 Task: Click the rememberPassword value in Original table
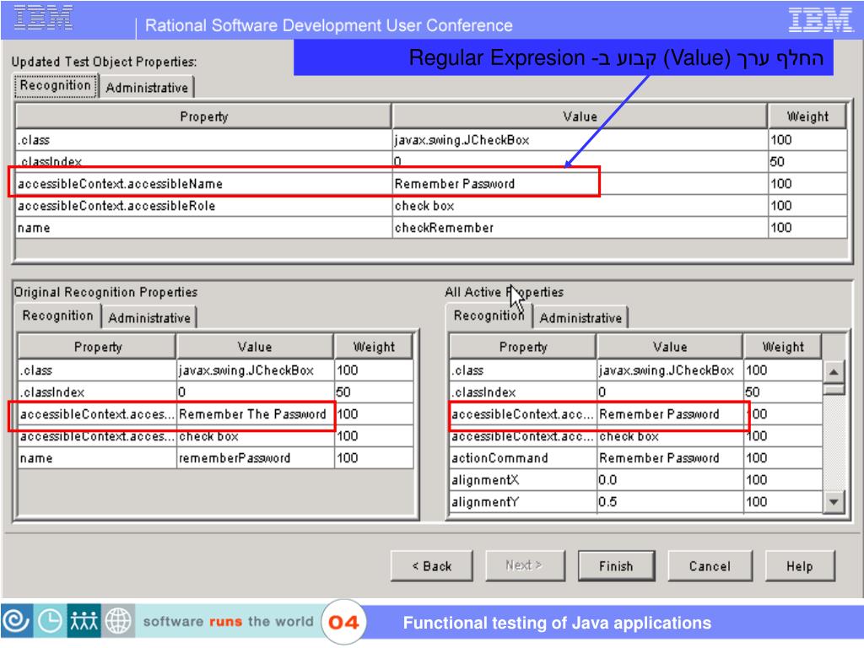[x=255, y=458]
